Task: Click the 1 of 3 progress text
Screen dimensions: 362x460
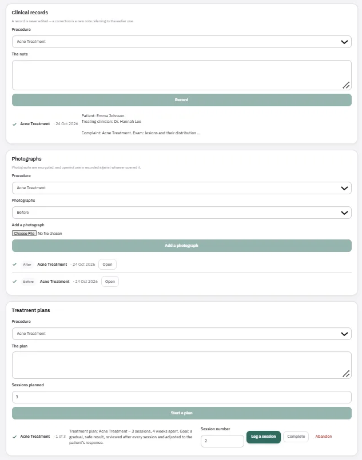Action: [x=61, y=437]
